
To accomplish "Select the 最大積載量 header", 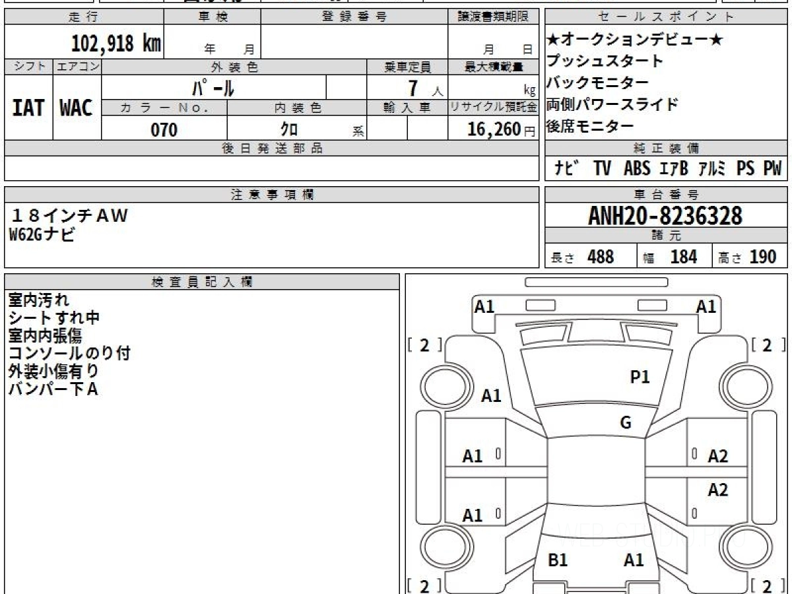I will click(493, 67).
